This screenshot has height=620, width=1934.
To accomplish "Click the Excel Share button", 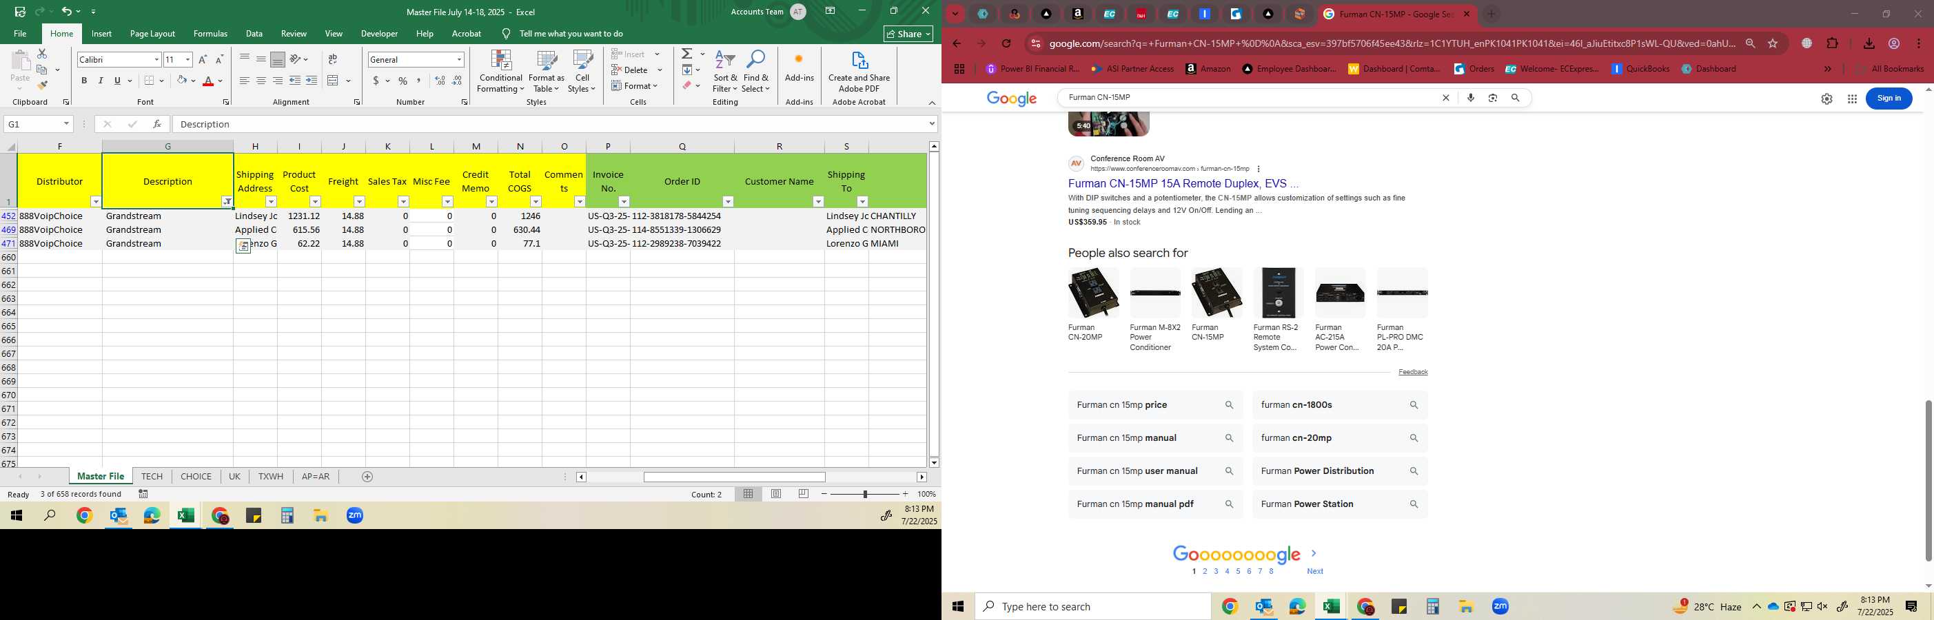I will [908, 34].
